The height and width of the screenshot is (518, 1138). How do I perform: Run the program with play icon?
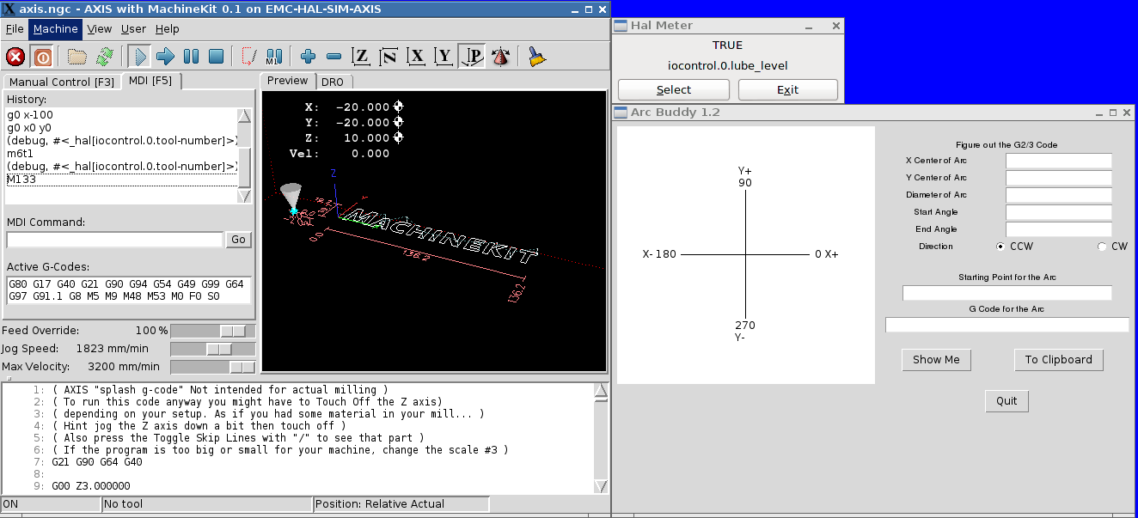point(139,57)
